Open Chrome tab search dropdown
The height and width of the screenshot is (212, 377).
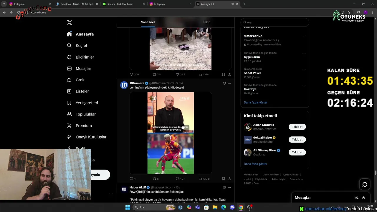click(4, 4)
